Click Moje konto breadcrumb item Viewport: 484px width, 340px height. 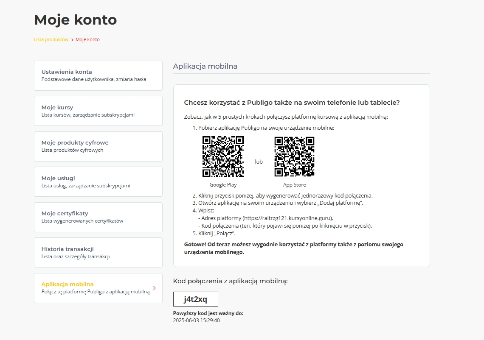87,39
